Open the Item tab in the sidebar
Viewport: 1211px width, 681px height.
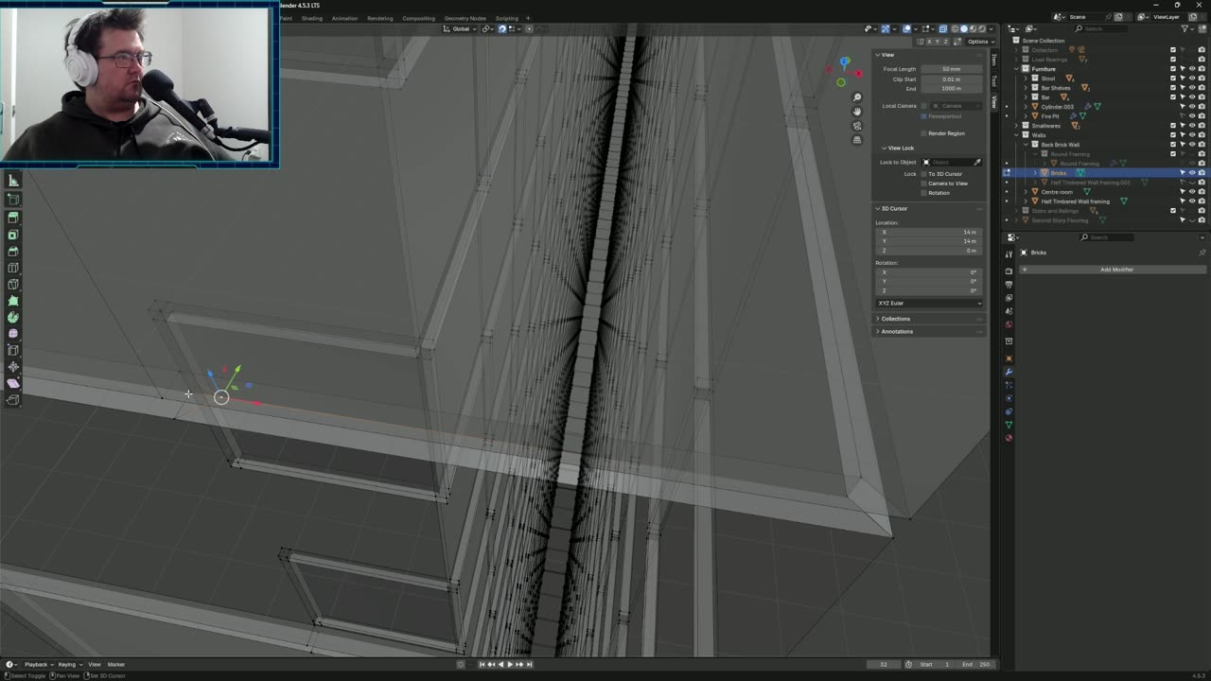click(994, 60)
